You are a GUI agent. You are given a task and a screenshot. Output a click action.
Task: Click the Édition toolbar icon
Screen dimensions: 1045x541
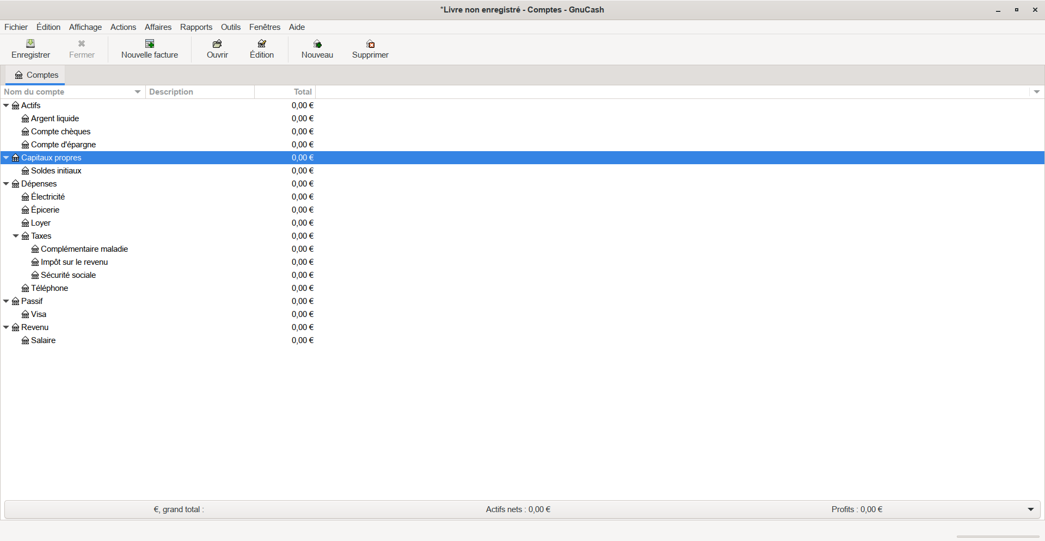[x=262, y=43]
